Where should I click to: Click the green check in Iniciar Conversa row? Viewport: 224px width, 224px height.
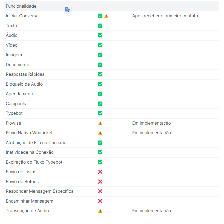point(100,16)
